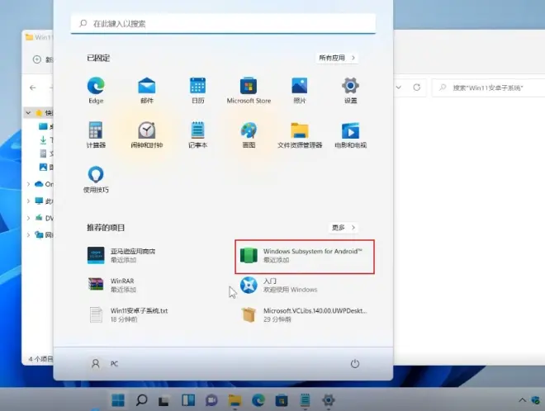
Task: Open the PC user account menu
Action: (105, 364)
